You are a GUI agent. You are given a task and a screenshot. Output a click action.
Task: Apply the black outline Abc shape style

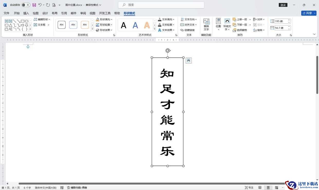pos(62,25)
